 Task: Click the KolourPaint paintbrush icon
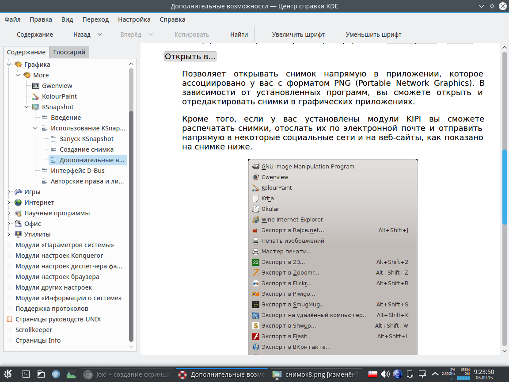(x=36, y=96)
